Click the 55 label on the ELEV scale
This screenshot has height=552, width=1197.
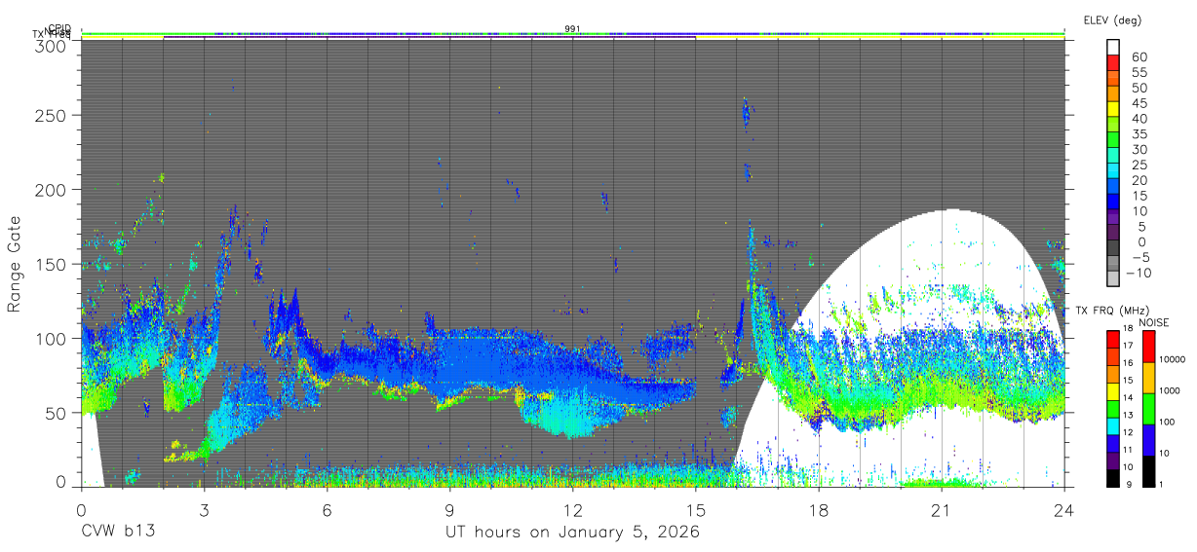(1139, 72)
